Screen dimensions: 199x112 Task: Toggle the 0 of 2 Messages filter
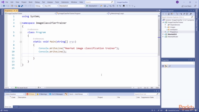(x=56, y=94)
